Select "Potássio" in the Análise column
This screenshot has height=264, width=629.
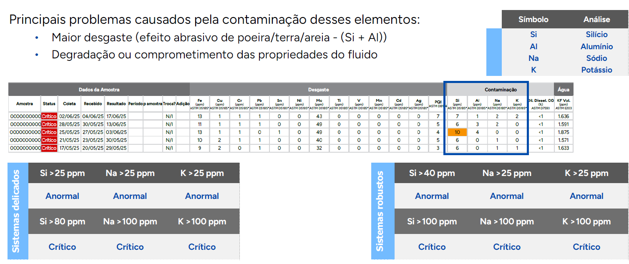point(596,70)
